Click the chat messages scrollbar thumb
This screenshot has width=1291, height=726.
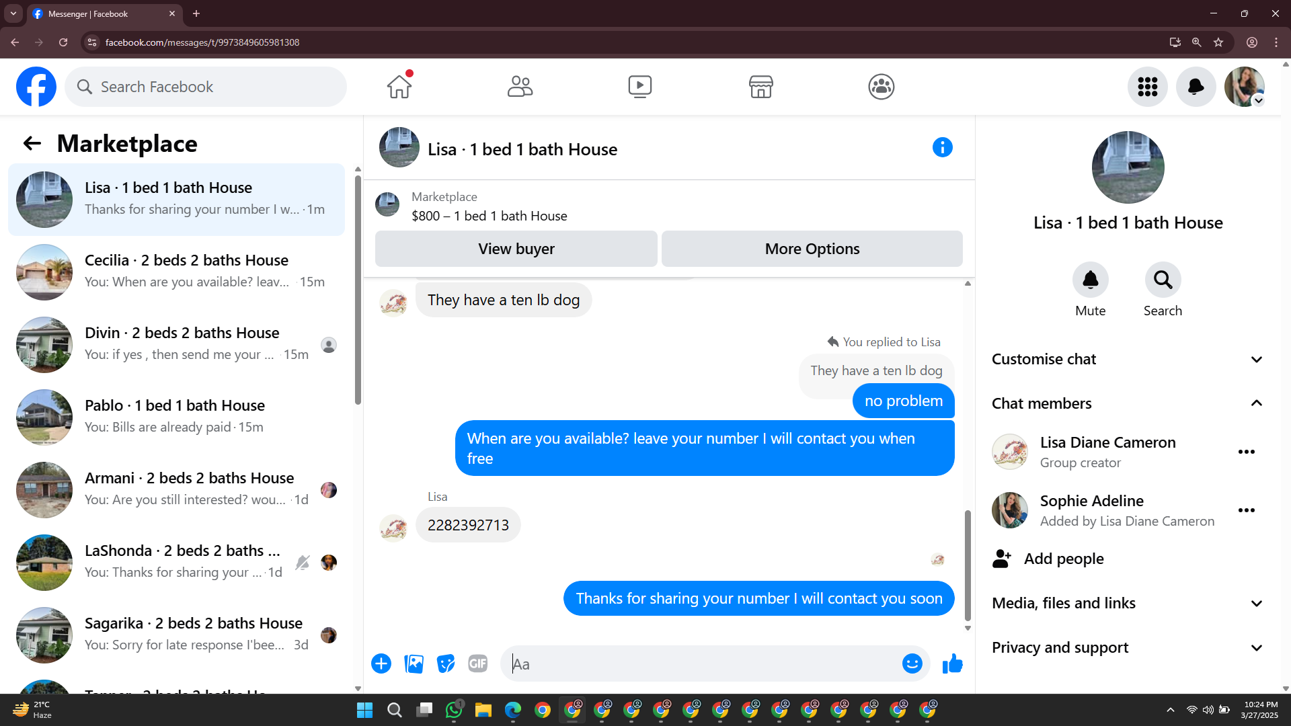[968, 565]
